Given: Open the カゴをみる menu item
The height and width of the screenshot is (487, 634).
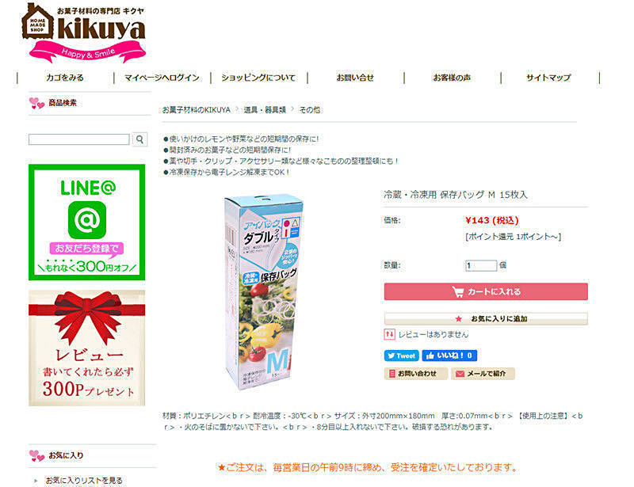Looking at the screenshot, I should tap(65, 78).
